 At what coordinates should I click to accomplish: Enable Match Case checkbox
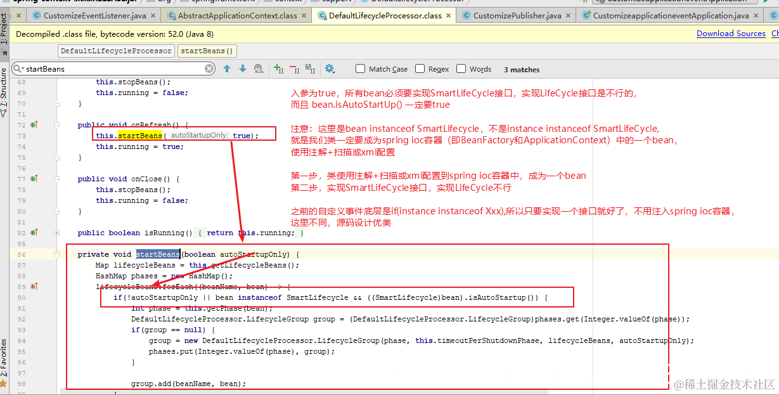tap(361, 68)
